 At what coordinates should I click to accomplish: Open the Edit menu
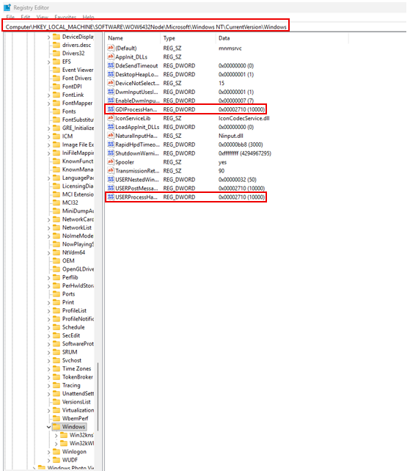pos(26,17)
